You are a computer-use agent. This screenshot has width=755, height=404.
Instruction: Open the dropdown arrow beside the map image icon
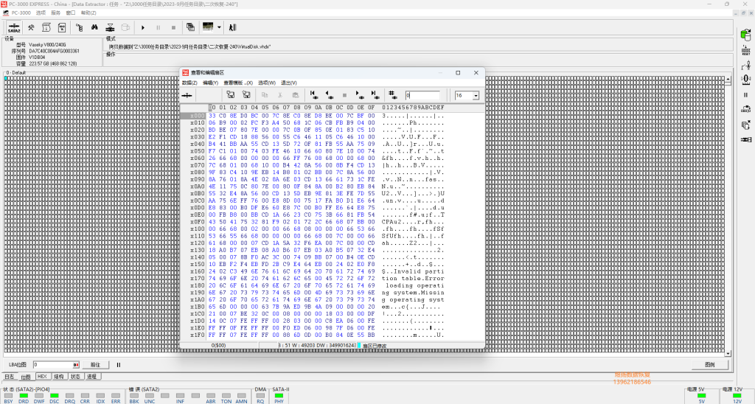point(219,27)
